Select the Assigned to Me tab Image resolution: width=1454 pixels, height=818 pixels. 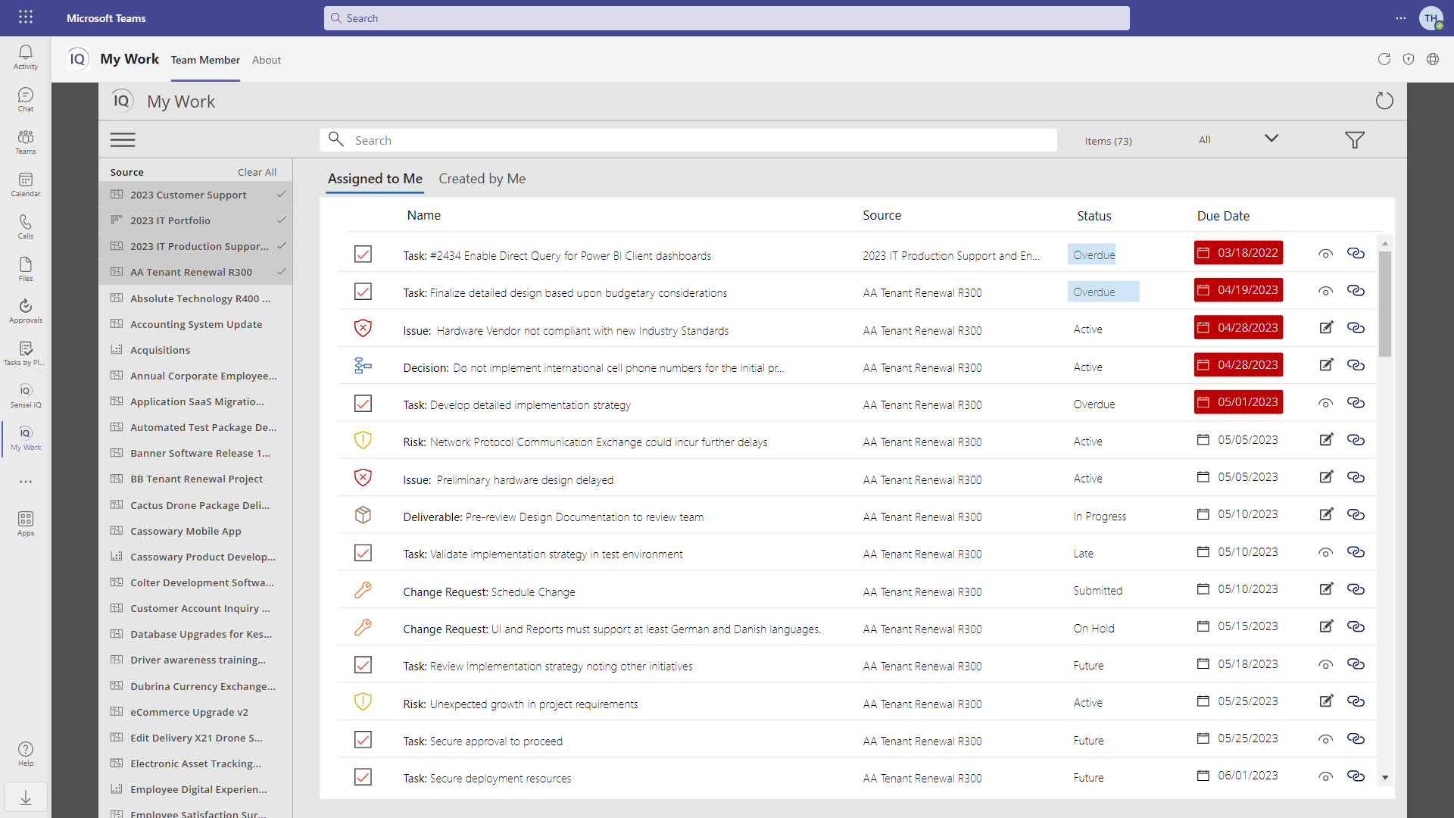click(375, 179)
